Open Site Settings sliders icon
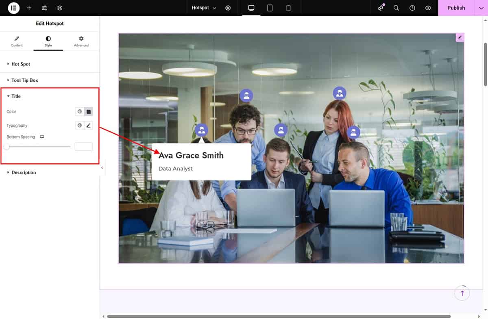Viewport: 488px width, 319px height. pyautogui.click(x=45, y=8)
